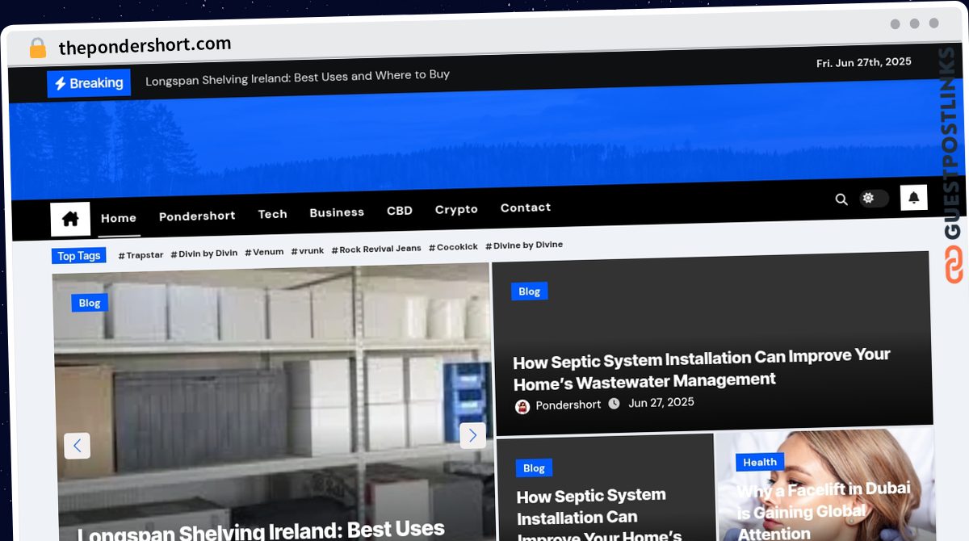Open the #Rock Revival Jeans tag
This screenshot has height=541, width=969.
pyautogui.click(x=376, y=249)
